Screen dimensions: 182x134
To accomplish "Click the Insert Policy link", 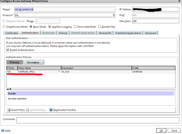I will point(18,110).
